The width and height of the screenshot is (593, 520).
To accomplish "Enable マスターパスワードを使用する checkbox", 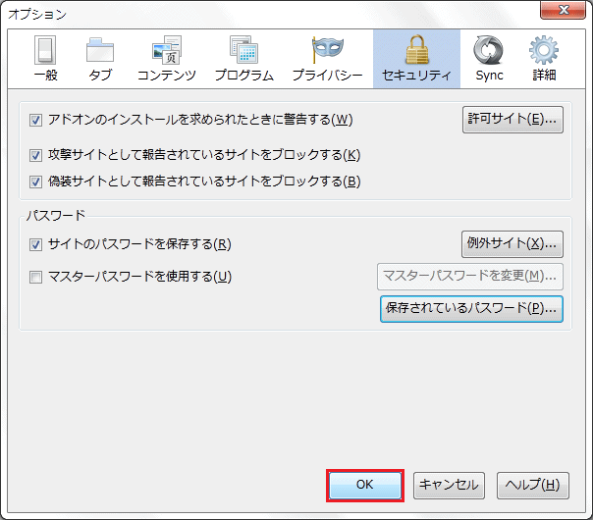I will (x=35, y=277).
